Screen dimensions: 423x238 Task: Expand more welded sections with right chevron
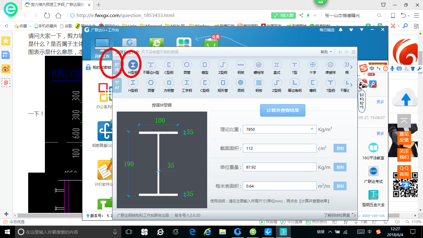pyautogui.click(x=351, y=67)
